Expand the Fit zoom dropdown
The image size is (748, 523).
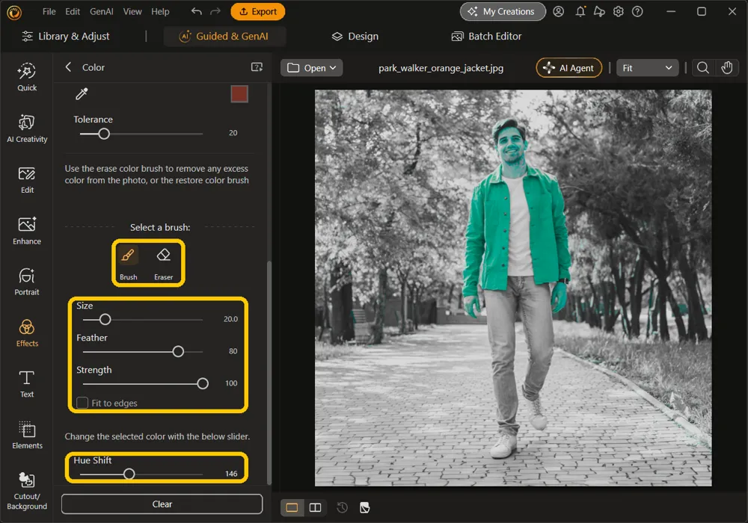point(647,68)
